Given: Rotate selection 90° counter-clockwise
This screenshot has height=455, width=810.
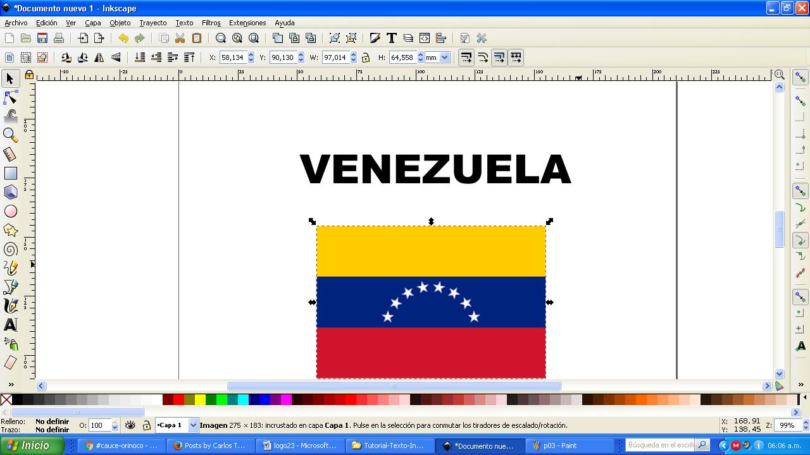Looking at the screenshot, I should 66,58.
